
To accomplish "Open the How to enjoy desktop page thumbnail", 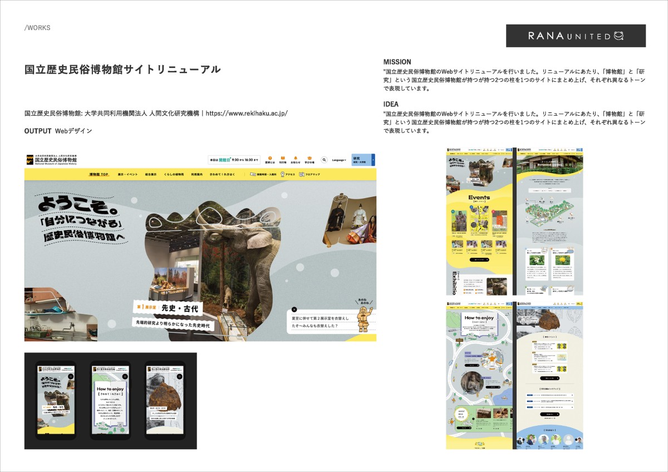I will 479,376.
